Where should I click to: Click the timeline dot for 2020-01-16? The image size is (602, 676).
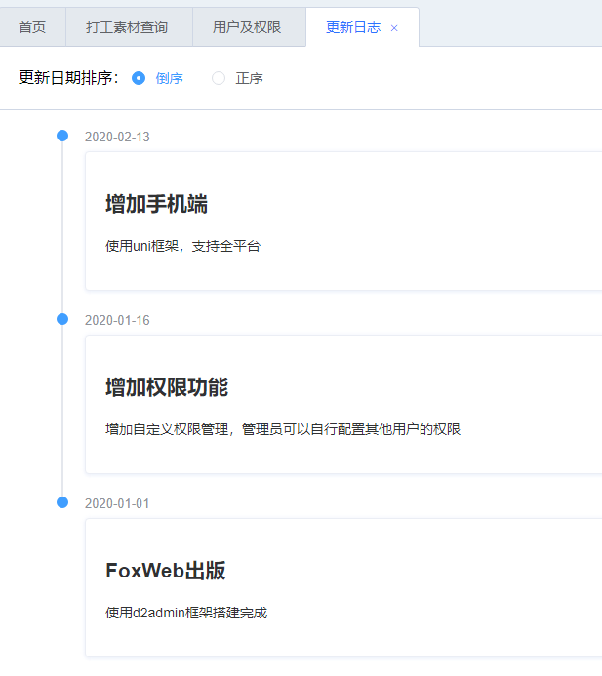click(62, 319)
